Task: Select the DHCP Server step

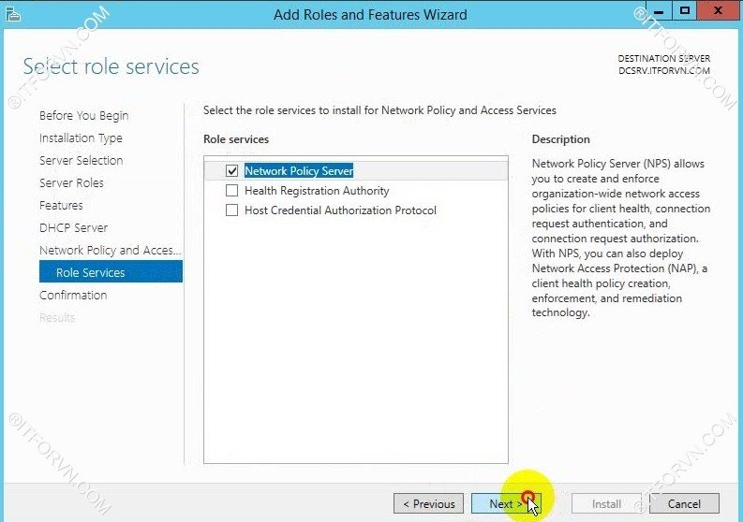Action: point(73,228)
